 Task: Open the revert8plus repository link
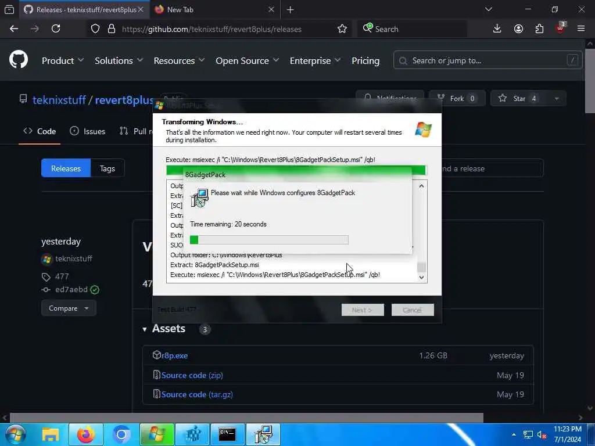click(x=124, y=100)
